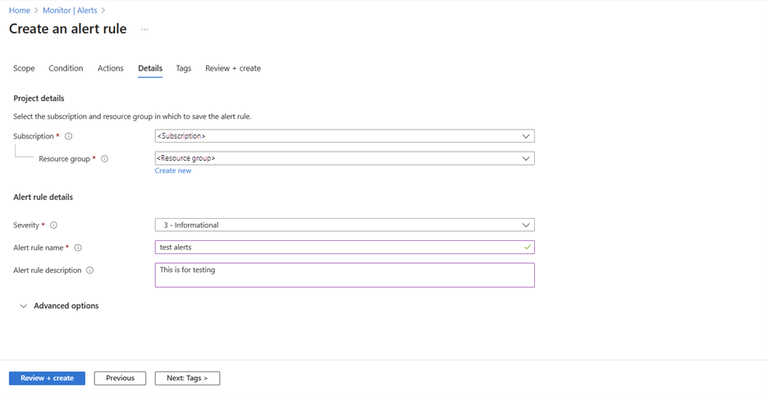Click the Next: Tags button
The height and width of the screenshot is (396, 768).
pyautogui.click(x=187, y=378)
